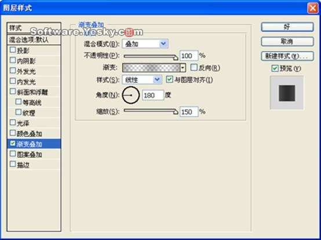321x240 pixels.
Task: Click the 取消 cancel button
Action: [287, 42]
